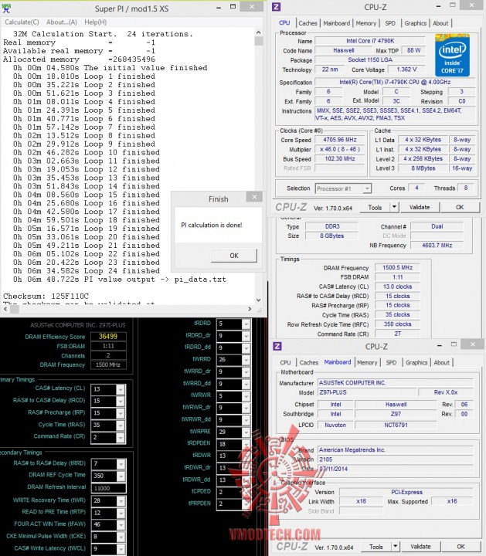This screenshot has width=486, height=556.
Task: Switch to Graphics tab in top CPU-Z window
Action: (x=416, y=23)
